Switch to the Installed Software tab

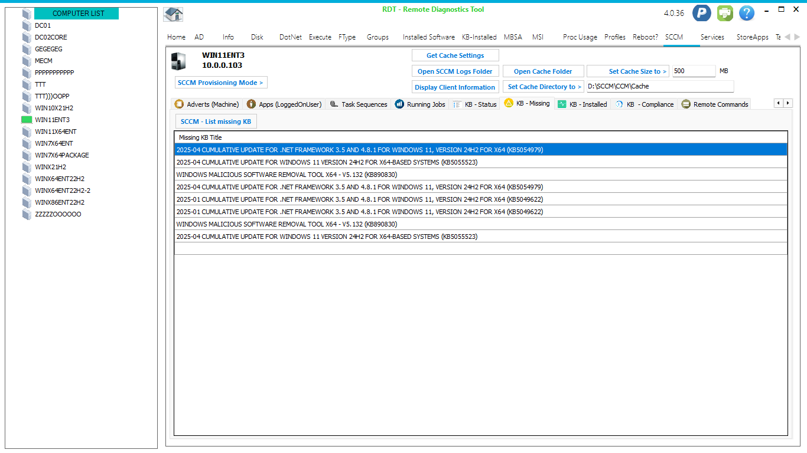pyautogui.click(x=429, y=37)
